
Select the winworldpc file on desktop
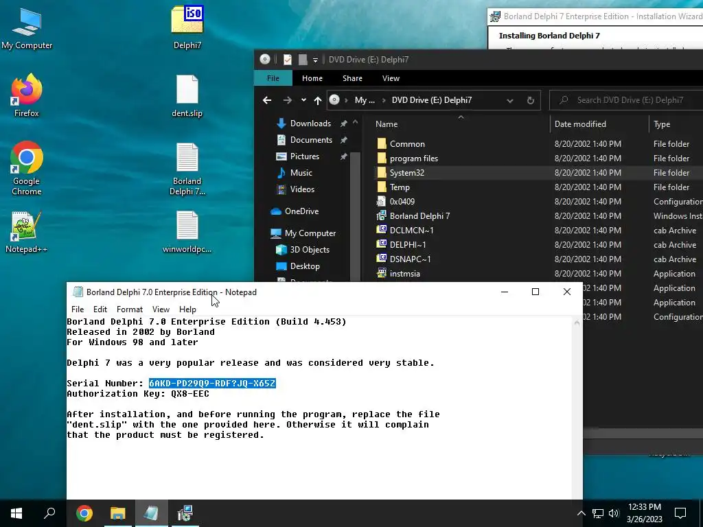click(187, 232)
